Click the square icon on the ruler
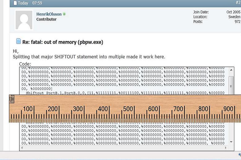241x160 pixels. [11, 99]
